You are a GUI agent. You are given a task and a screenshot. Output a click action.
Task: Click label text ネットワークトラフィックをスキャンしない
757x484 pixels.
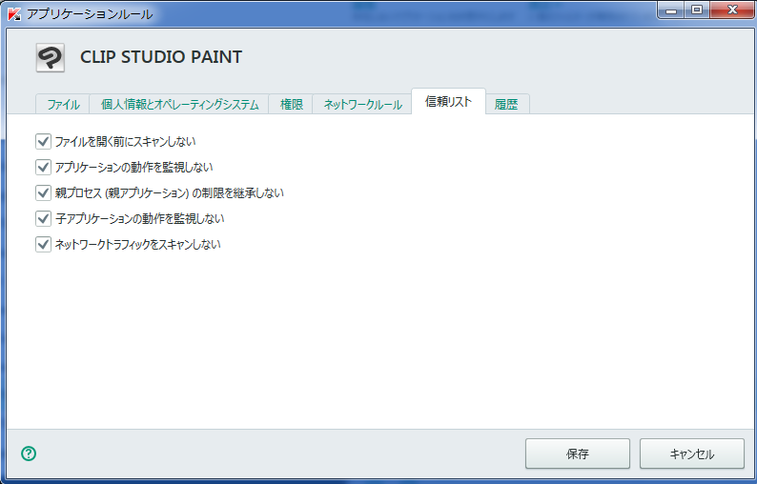(137, 244)
